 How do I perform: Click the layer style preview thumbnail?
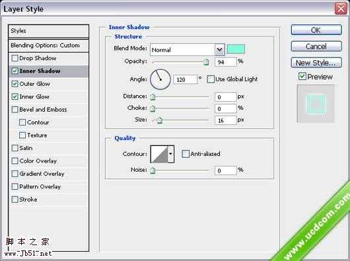pos(316,104)
